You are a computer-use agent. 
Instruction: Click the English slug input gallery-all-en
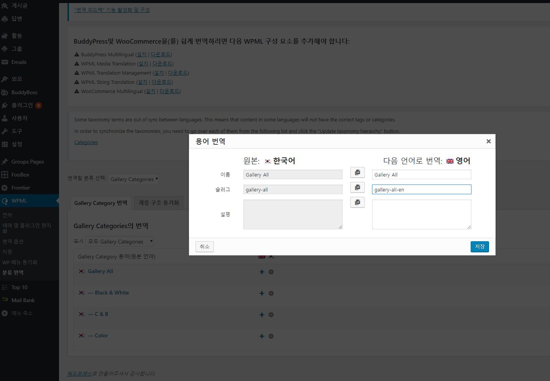click(422, 190)
